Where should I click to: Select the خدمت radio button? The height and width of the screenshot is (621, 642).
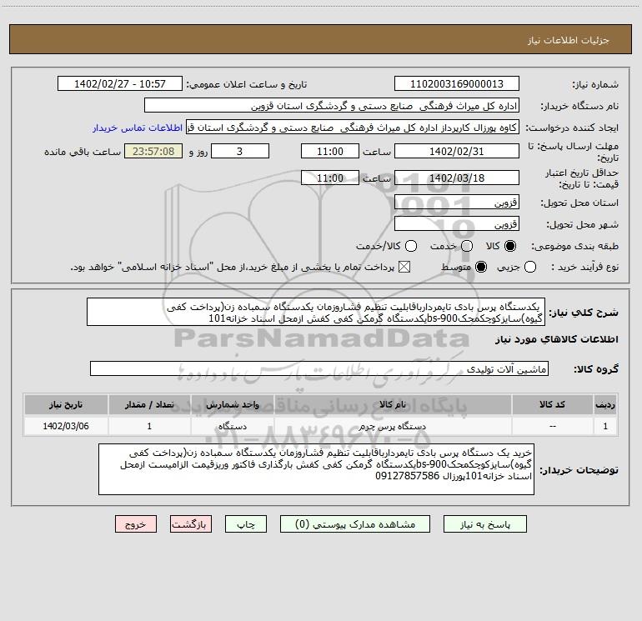click(x=467, y=246)
